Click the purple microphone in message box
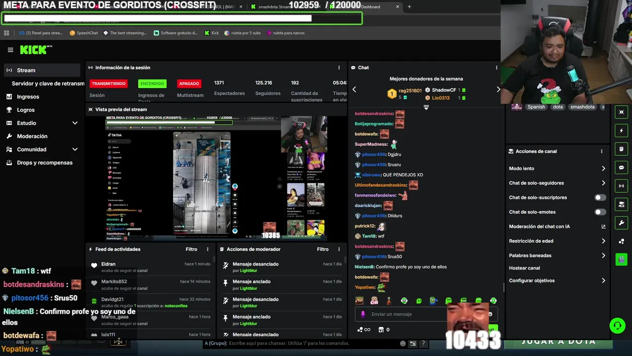This screenshot has width=632, height=356. [363, 314]
